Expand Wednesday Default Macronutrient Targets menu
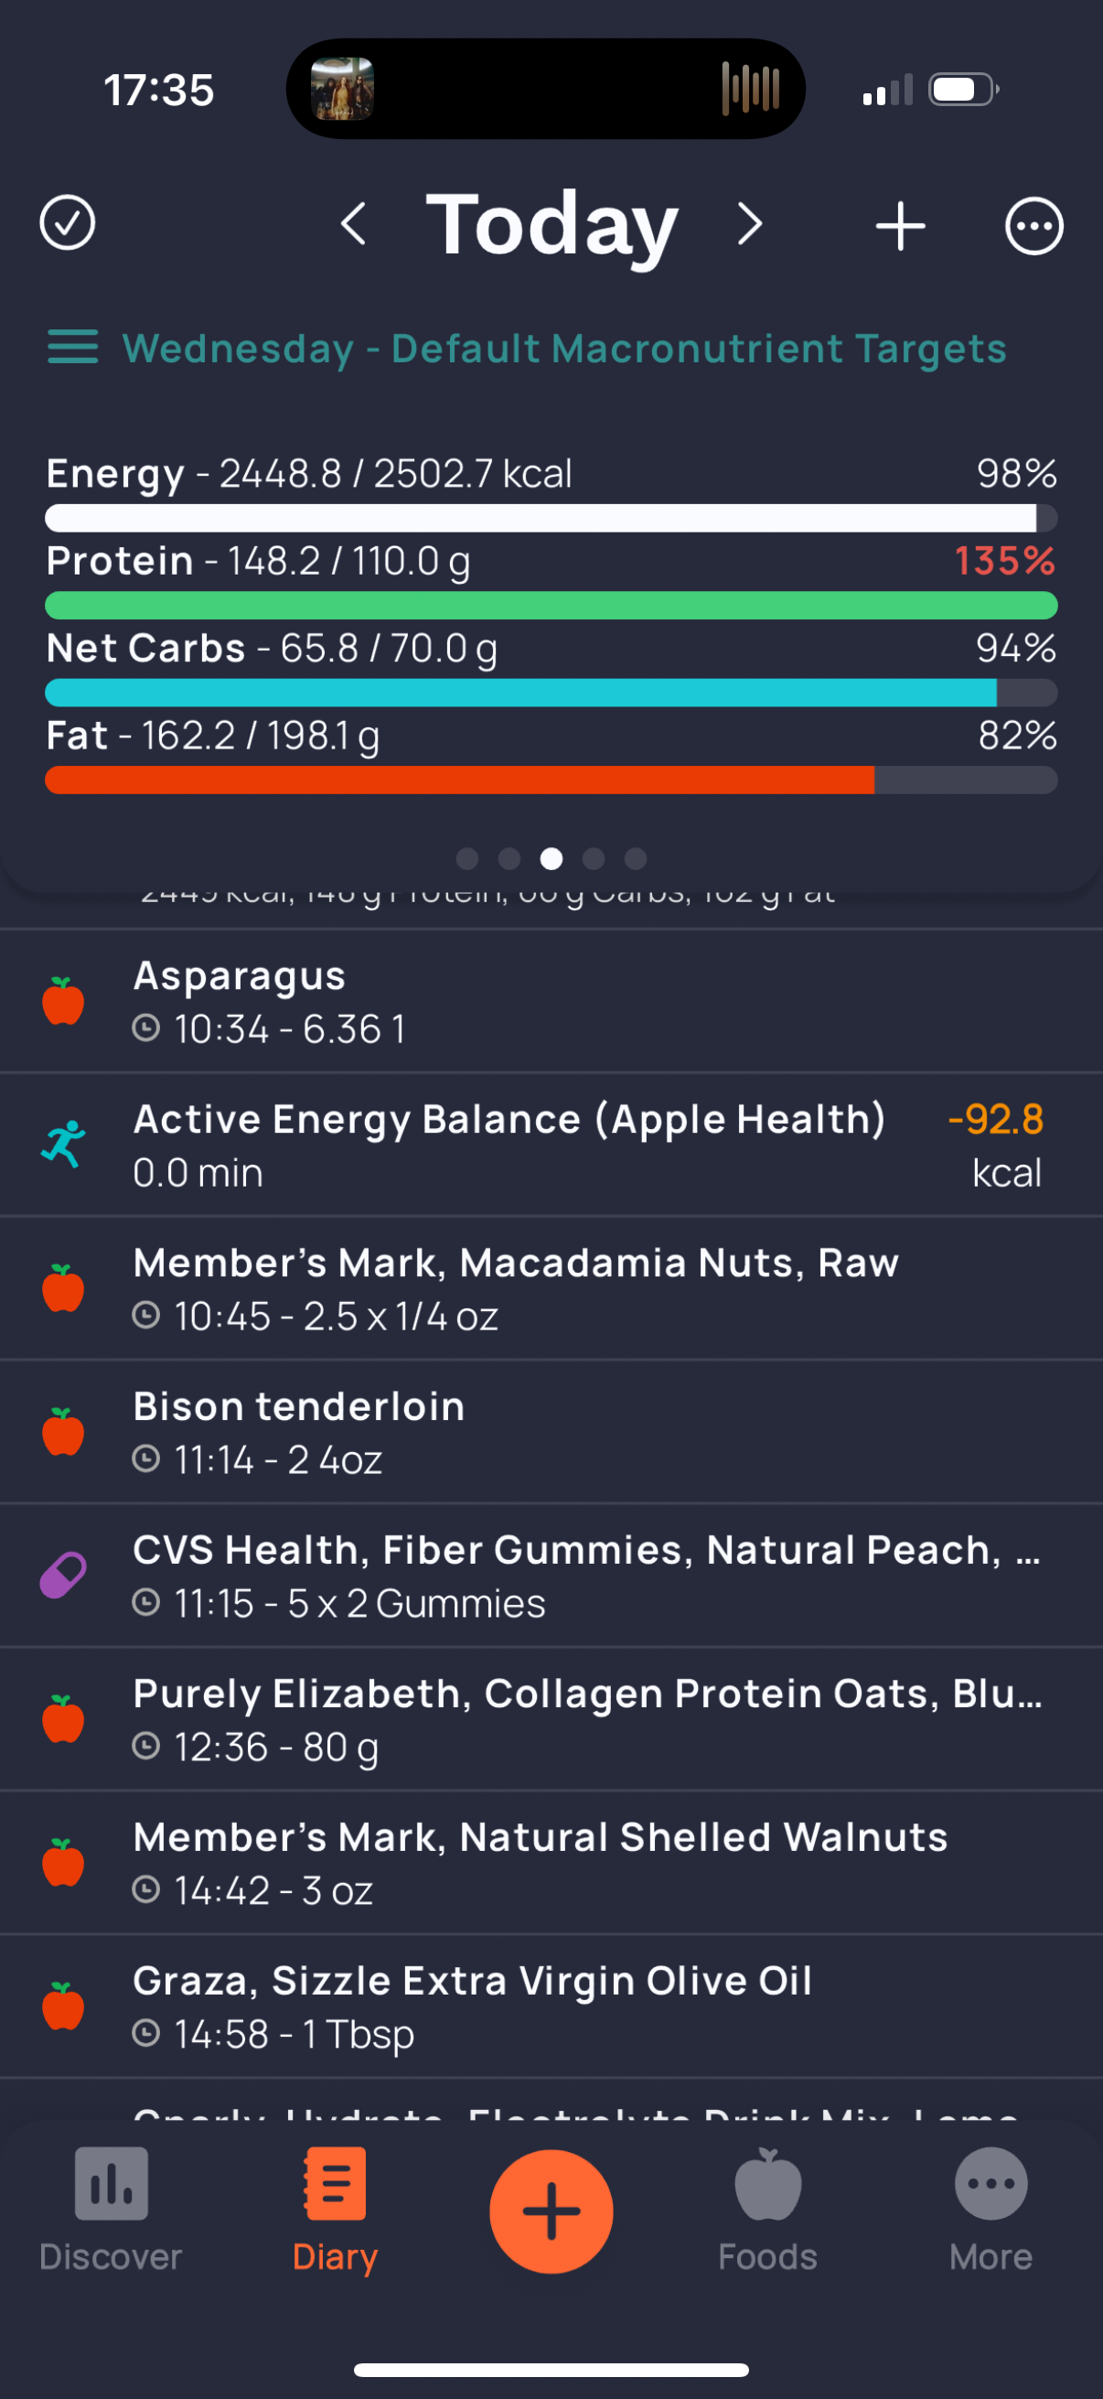 click(72, 348)
